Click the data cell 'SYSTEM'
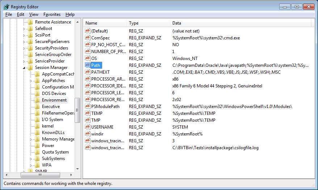 (x=180, y=127)
